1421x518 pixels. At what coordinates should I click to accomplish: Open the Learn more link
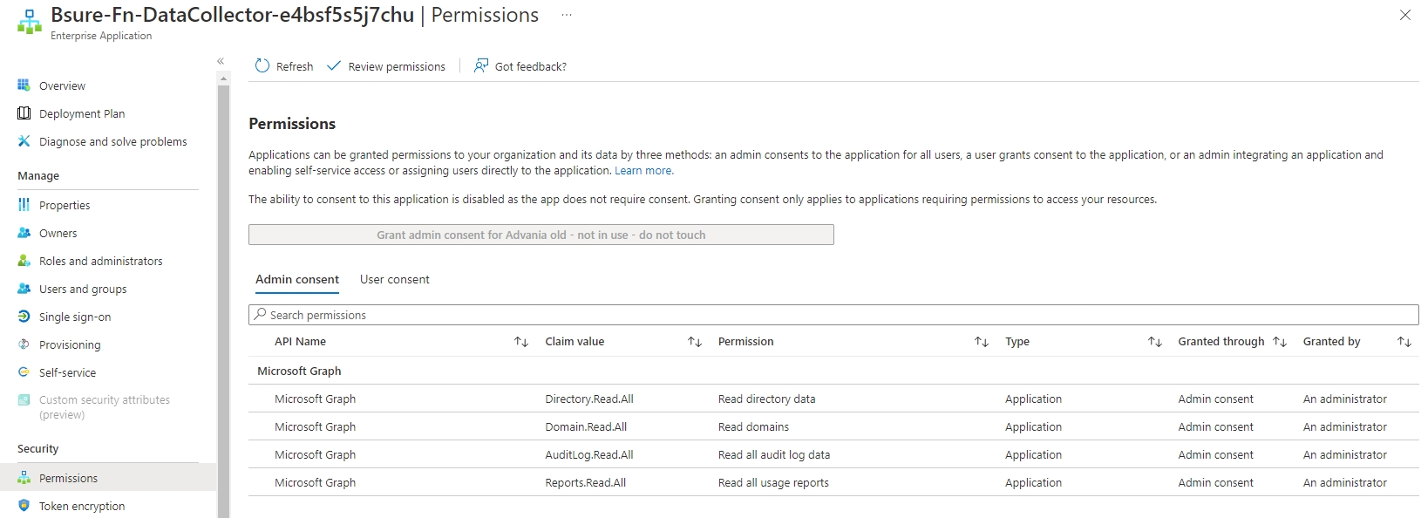coord(643,171)
